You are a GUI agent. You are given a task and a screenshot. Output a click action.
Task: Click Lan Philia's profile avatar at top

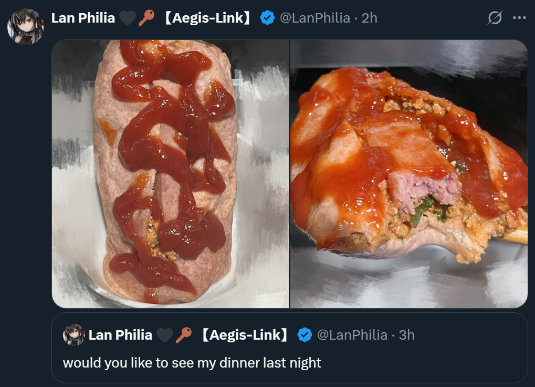click(x=25, y=26)
